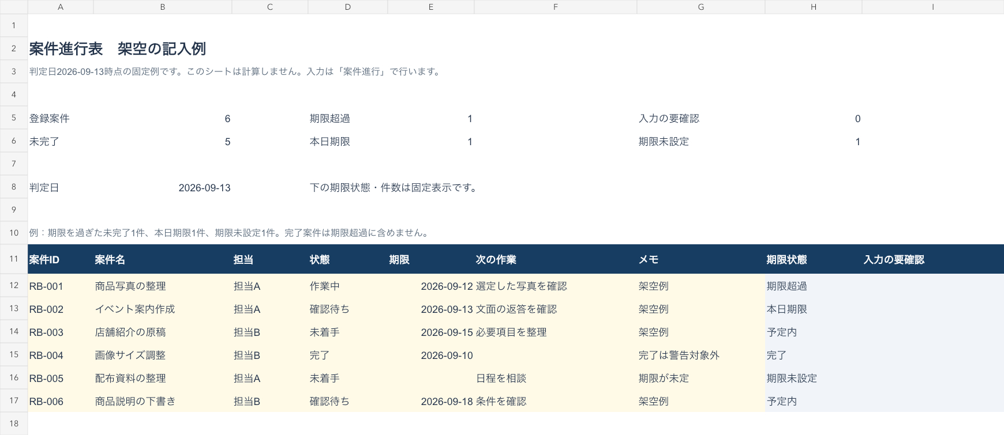Click the メモ header cell
1004x435 pixels.
(x=701, y=259)
